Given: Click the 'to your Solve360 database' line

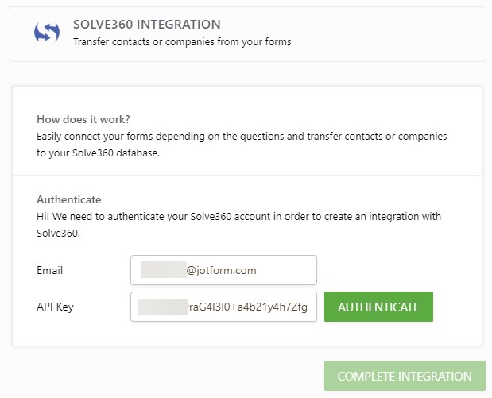Looking at the screenshot, I should coord(98,153).
